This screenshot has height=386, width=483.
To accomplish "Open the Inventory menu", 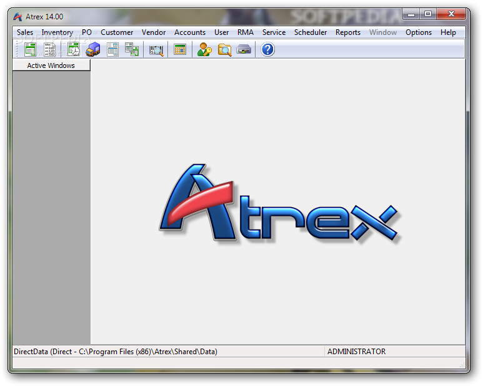I will click(57, 32).
